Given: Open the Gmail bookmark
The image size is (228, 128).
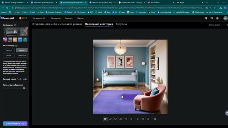Looking at the screenshot, I should [x=40, y=12].
